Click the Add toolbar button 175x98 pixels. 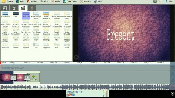[20, 1]
